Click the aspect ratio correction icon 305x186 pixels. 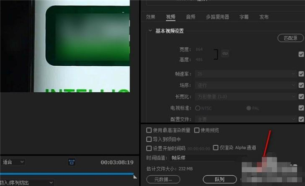click(72, 162)
